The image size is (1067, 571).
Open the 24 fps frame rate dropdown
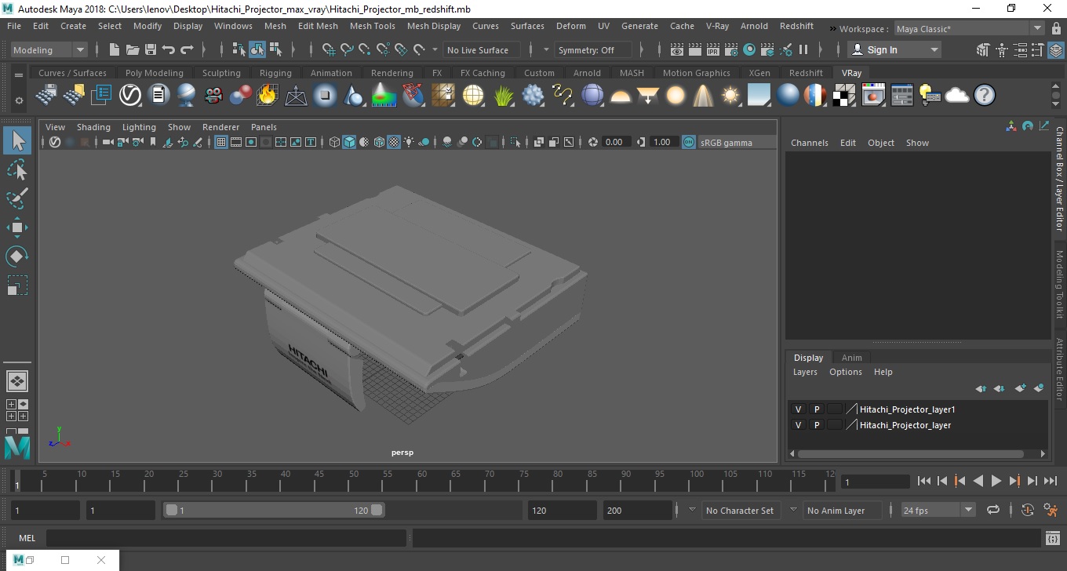[938, 510]
